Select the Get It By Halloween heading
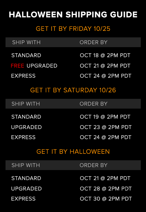 pos(73,152)
